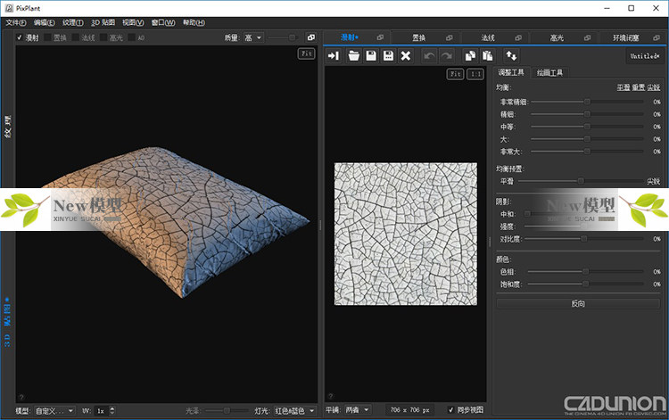Click the UV value stepper arrows
This screenshot has width=669, height=420.
pos(112,410)
